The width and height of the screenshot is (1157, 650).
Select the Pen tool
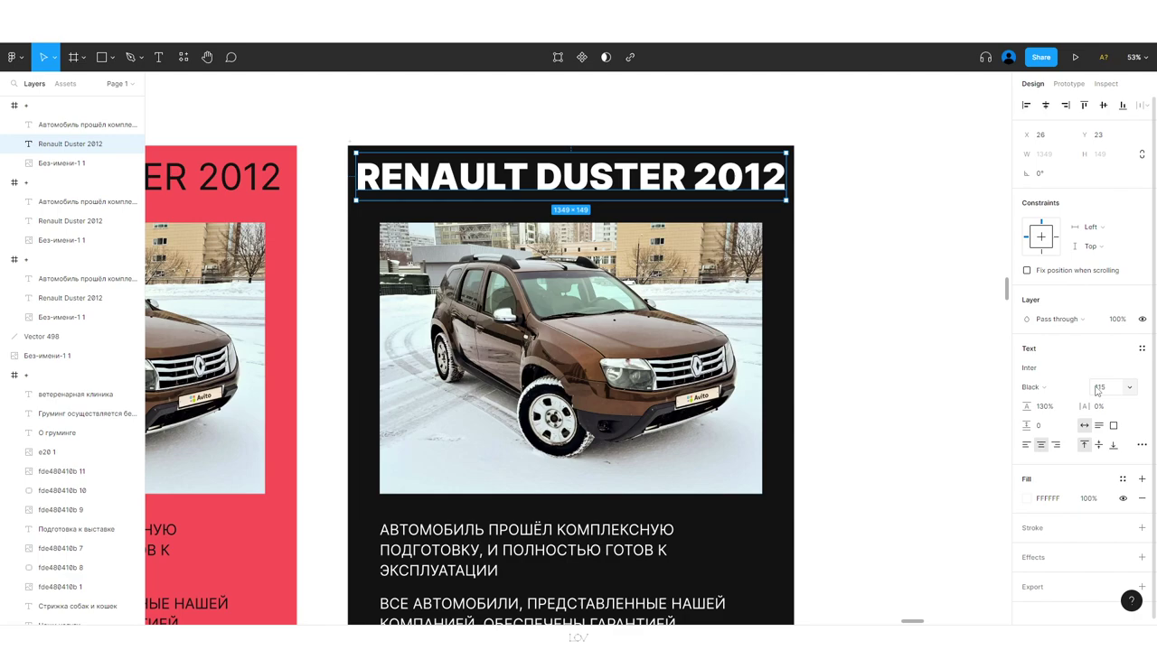click(x=130, y=57)
